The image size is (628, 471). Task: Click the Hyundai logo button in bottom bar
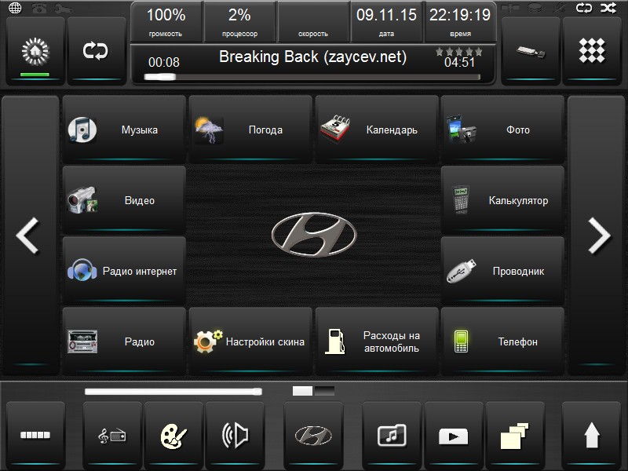pos(313,435)
